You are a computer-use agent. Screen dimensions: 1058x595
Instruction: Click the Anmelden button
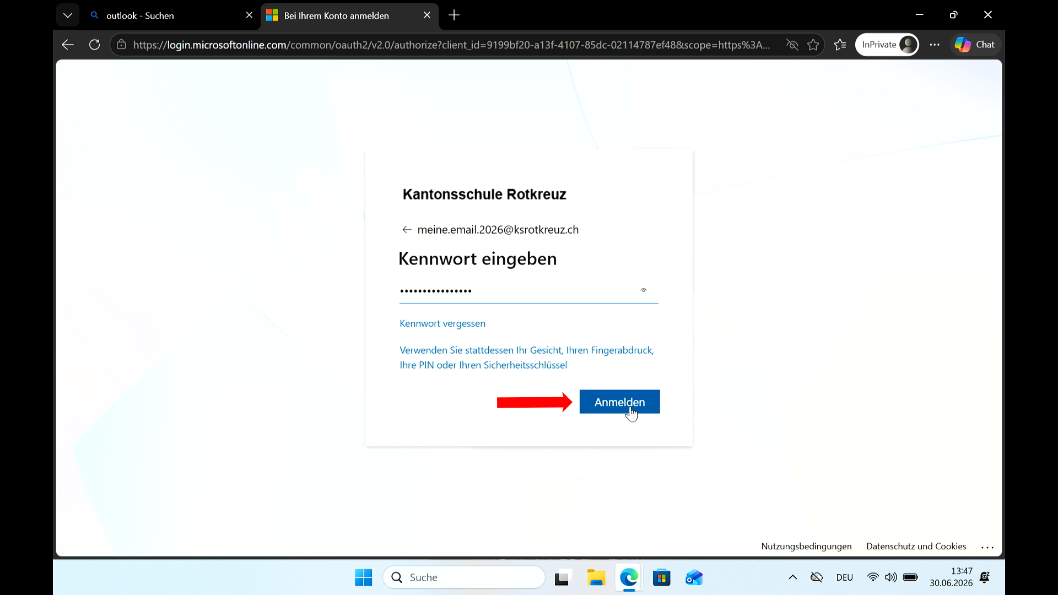(619, 402)
